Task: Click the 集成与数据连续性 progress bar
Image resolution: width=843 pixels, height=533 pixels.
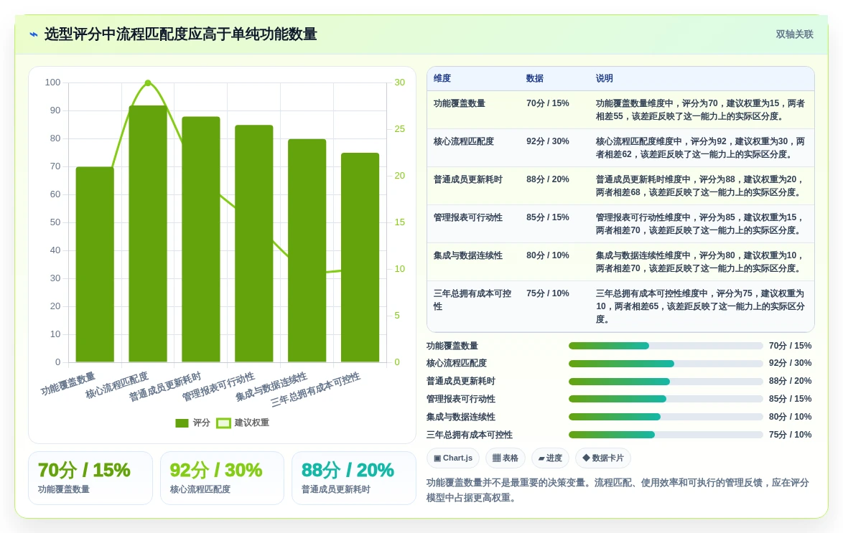Action: pyautogui.click(x=666, y=417)
